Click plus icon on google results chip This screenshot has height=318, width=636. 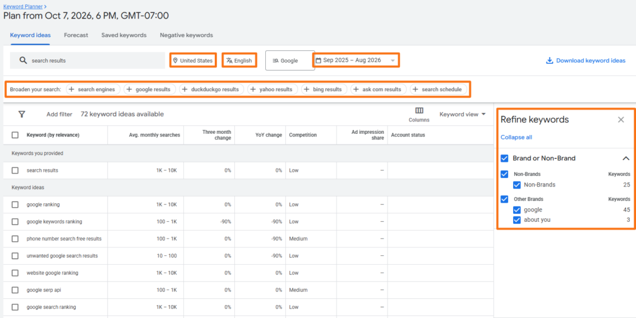[129, 89]
